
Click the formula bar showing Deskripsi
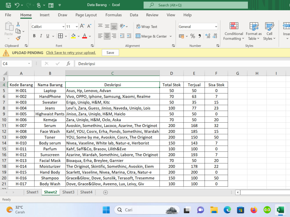tap(182, 64)
